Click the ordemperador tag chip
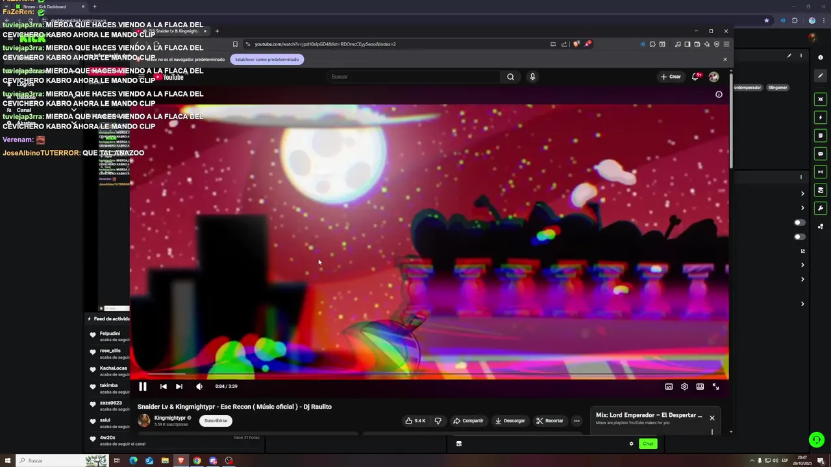 747,88
